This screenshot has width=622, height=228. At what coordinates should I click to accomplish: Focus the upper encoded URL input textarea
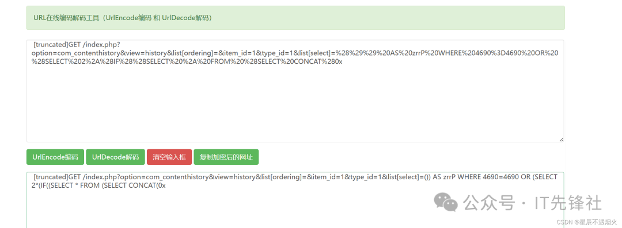pyautogui.click(x=295, y=91)
